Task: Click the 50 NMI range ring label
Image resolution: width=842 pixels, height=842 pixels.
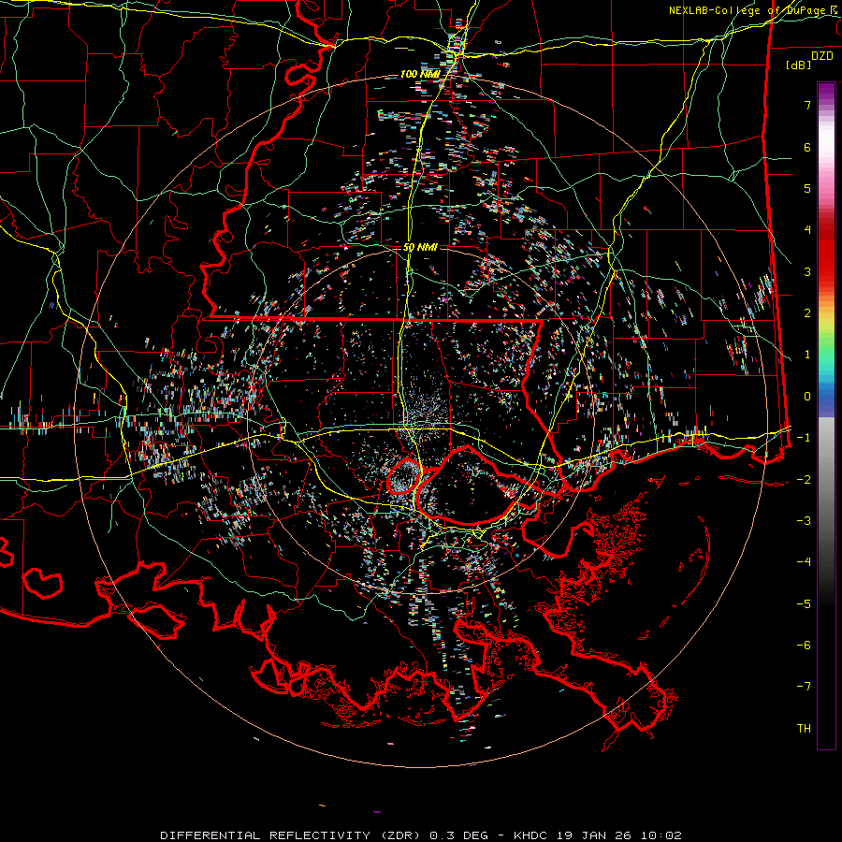Action: [x=420, y=247]
